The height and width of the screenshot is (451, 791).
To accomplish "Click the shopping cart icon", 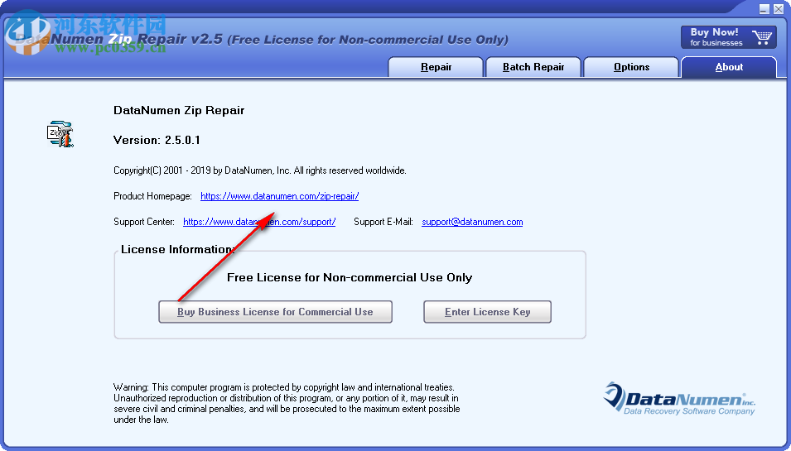I will click(762, 37).
